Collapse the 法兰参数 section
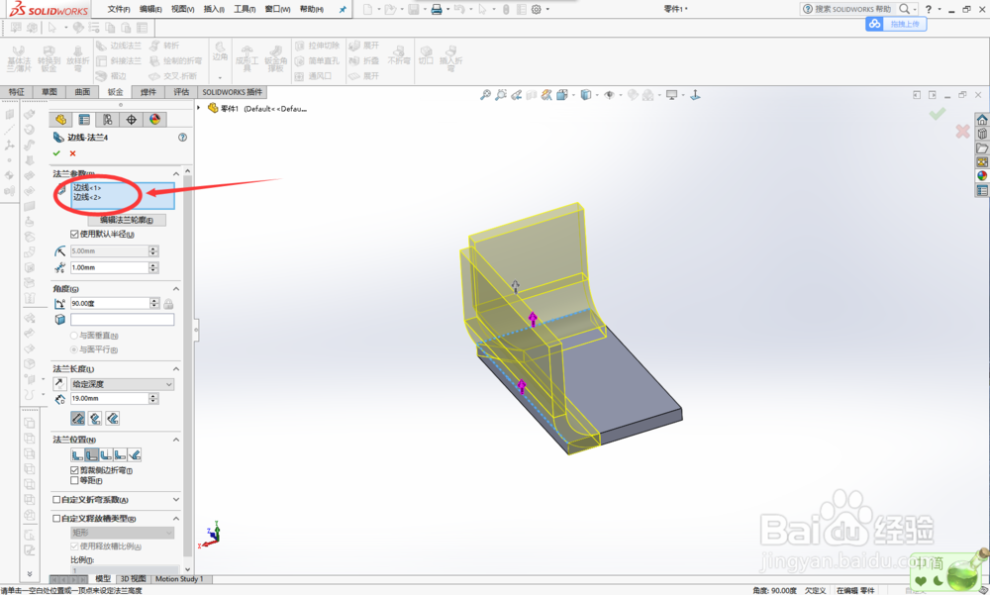This screenshot has width=990, height=595. click(176, 173)
